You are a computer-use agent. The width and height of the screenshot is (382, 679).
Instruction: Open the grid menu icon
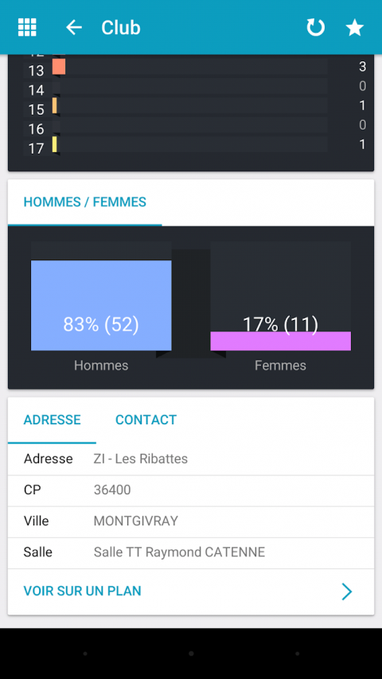pyautogui.click(x=27, y=27)
